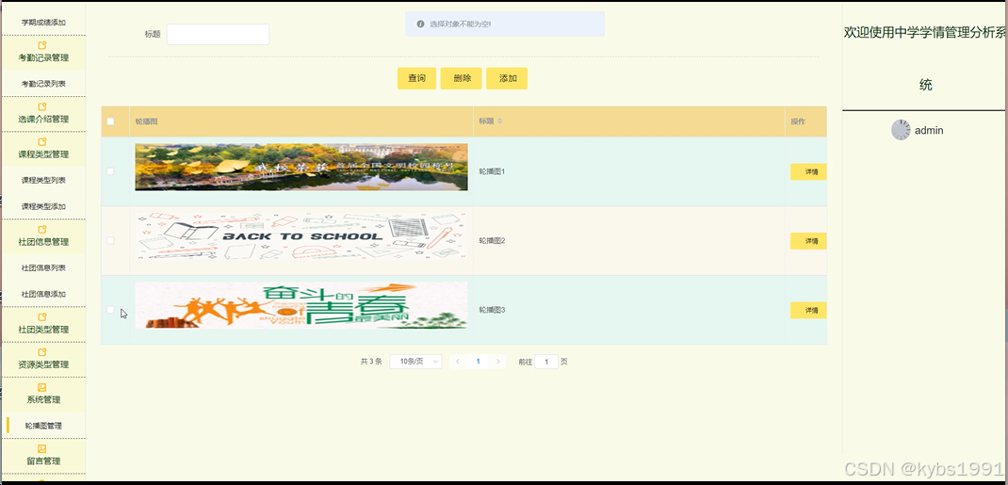Open 详情 for 轮播图3

coord(808,310)
